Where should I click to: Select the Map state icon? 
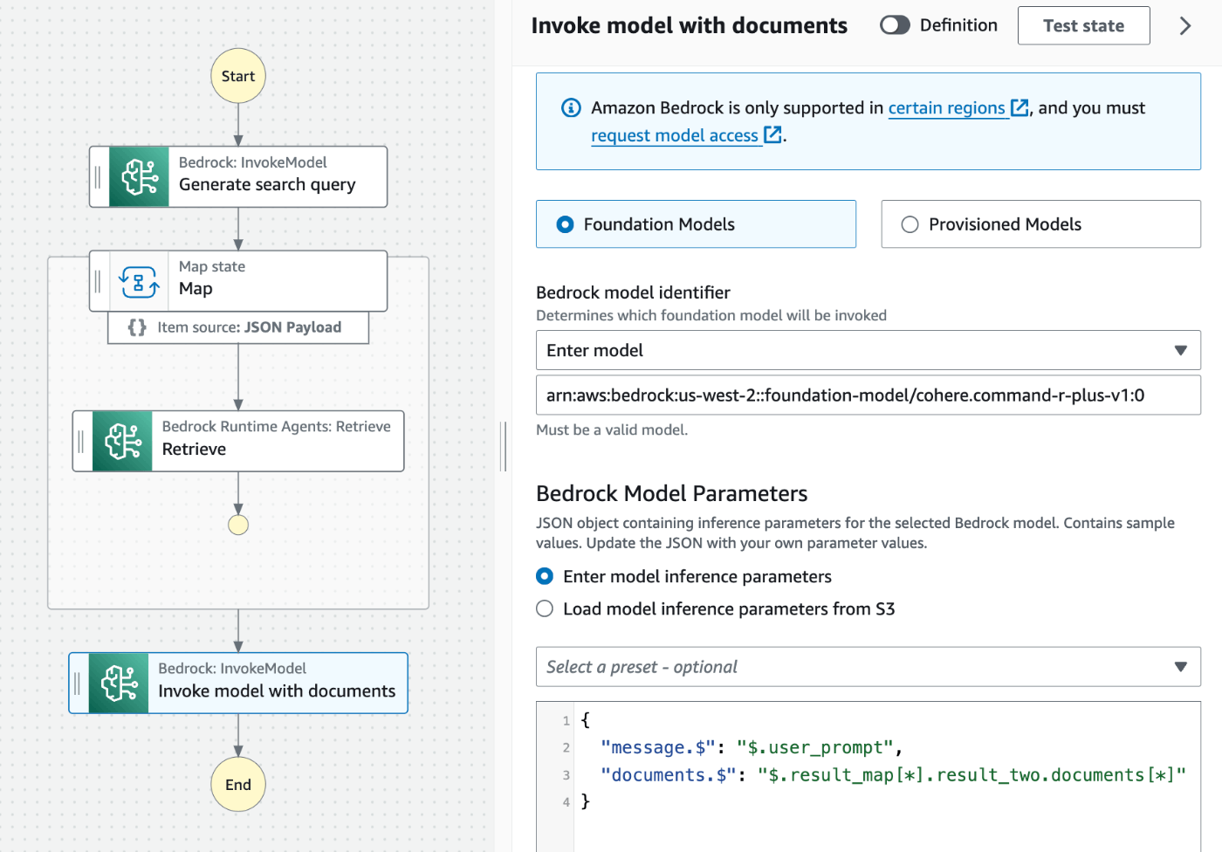click(x=139, y=281)
